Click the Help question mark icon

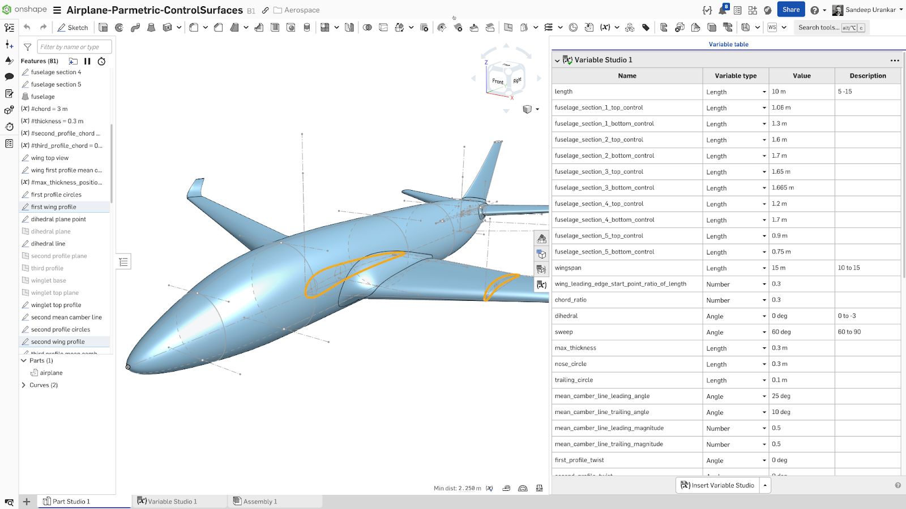coord(814,10)
